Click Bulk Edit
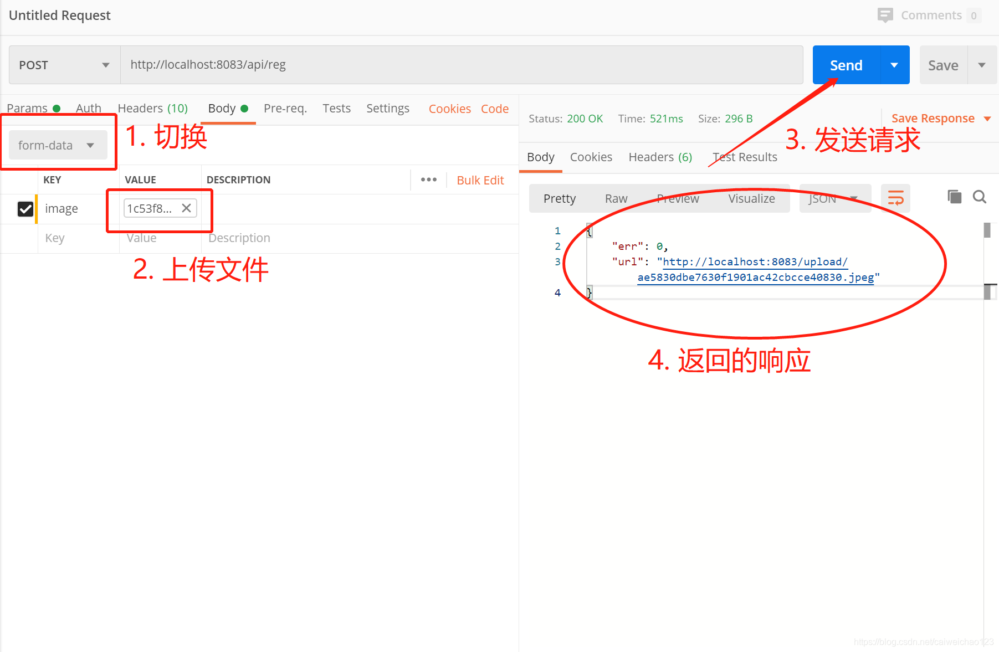 click(480, 180)
